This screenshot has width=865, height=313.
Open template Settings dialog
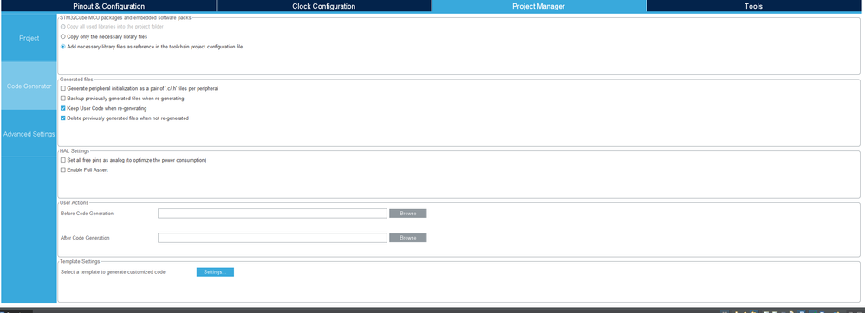tap(215, 272)
